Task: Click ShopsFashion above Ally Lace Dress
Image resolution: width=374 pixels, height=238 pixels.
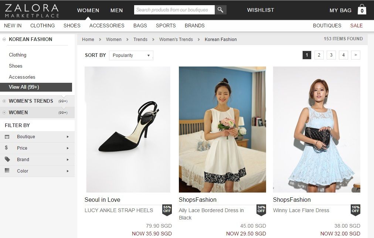Action: (x=197, y=200)
